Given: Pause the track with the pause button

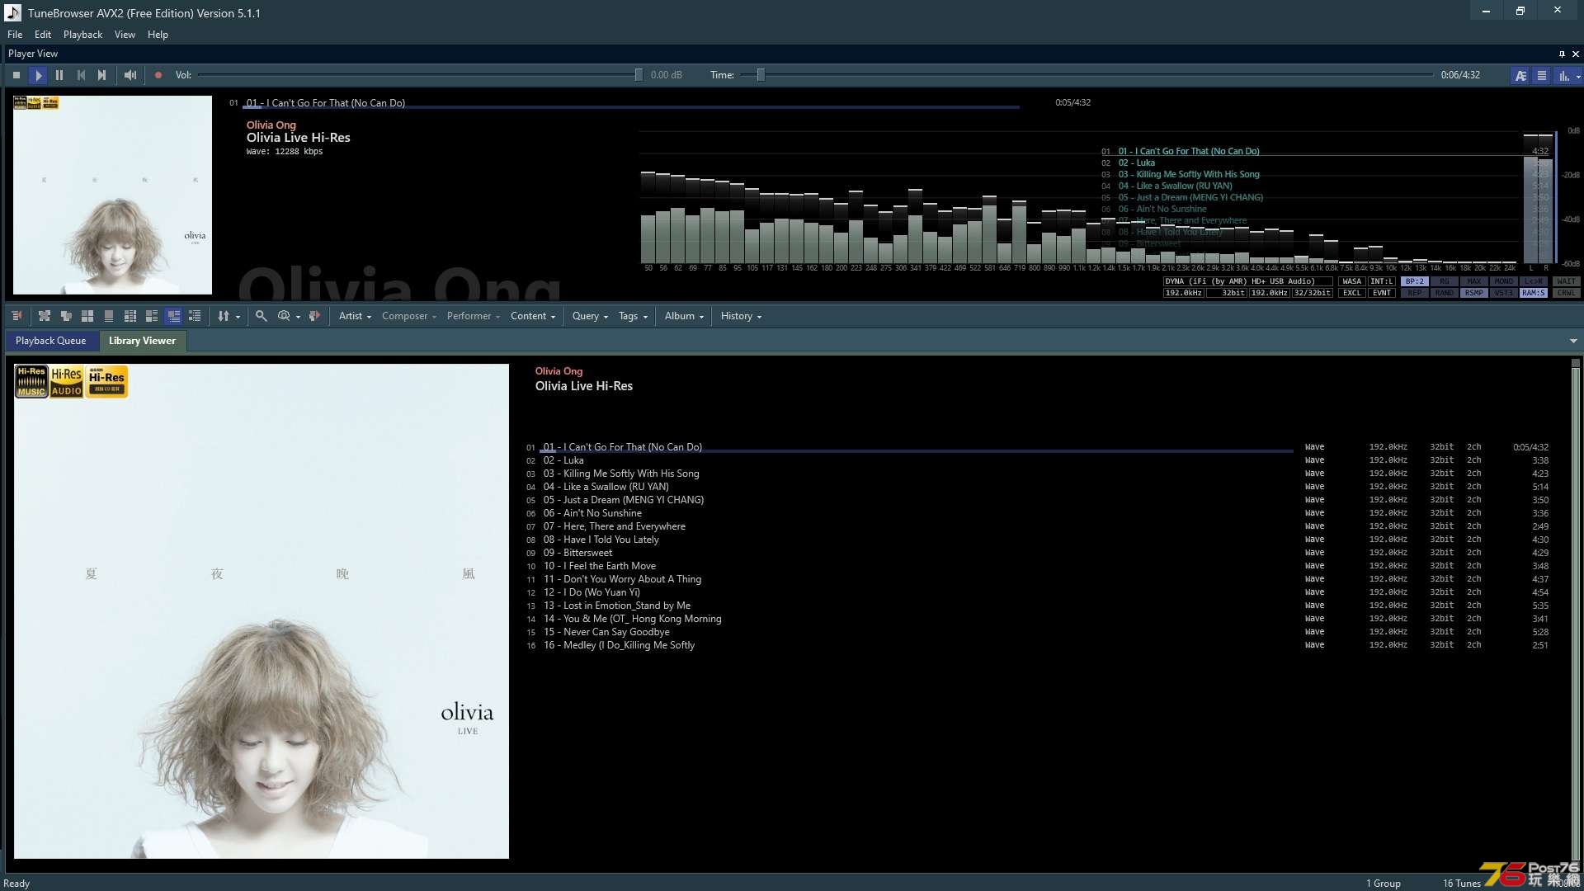Looking at the screenshot, I should [59, 75].
